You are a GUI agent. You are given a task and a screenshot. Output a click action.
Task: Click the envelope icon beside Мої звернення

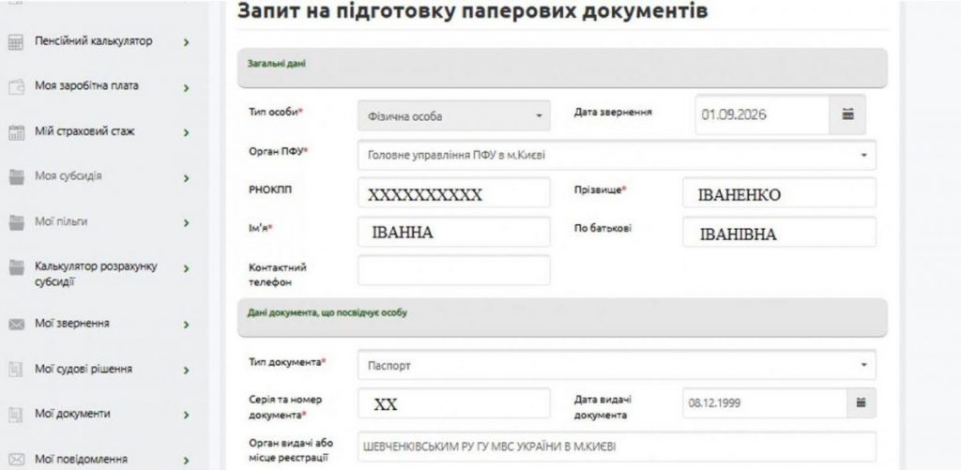17,325
